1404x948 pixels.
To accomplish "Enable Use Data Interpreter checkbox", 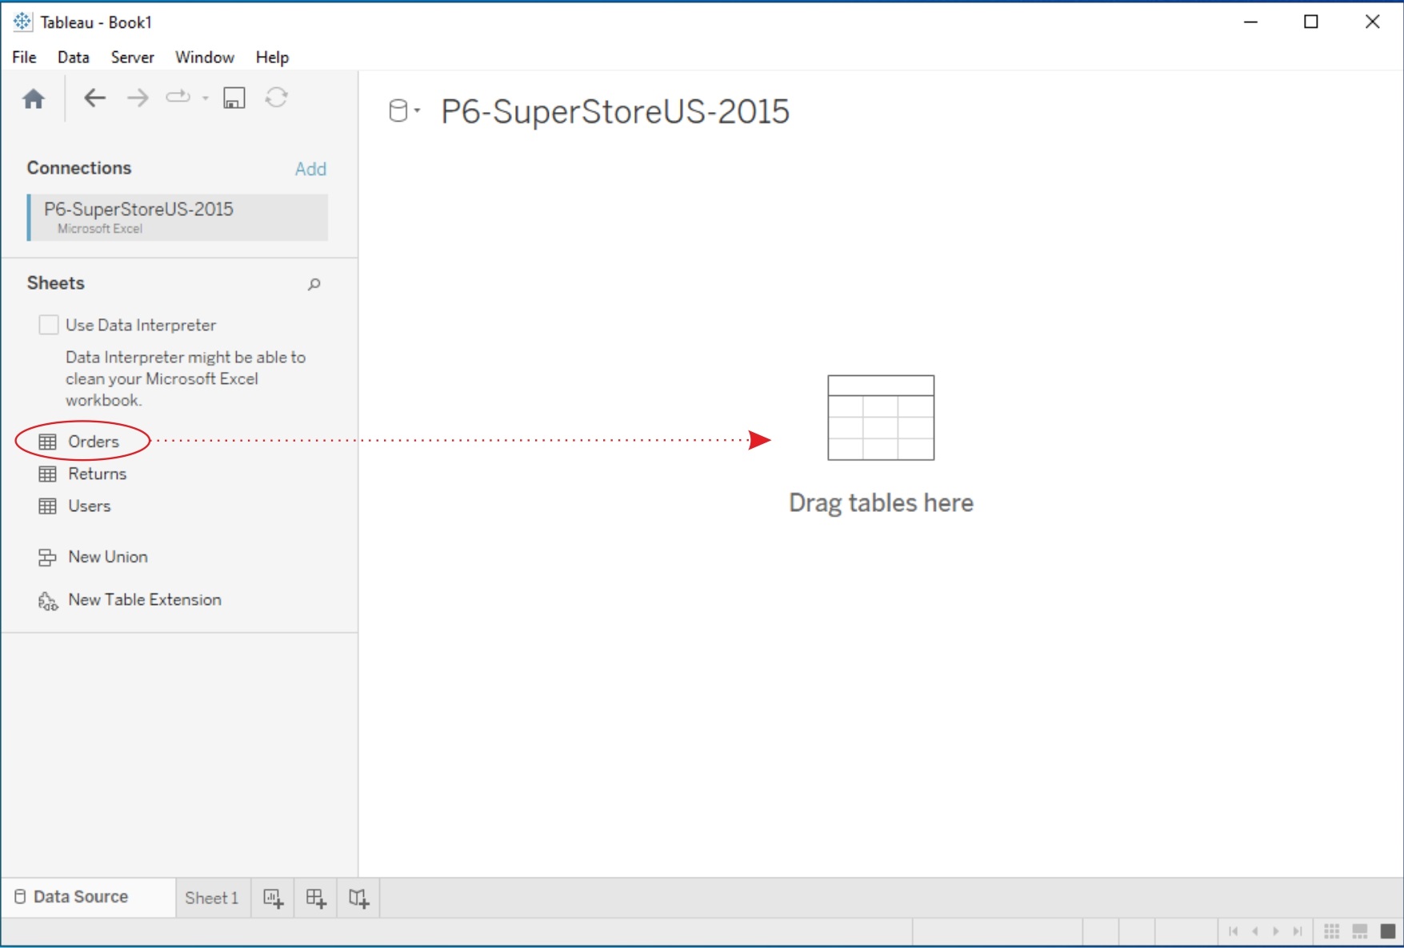I will pos(49,325).
